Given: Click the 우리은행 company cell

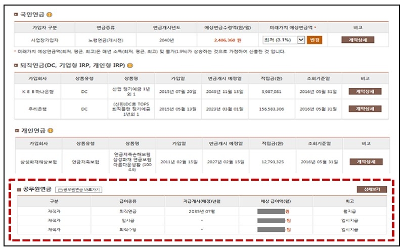Looking at the screenshot, I should (x=37, y=109).
